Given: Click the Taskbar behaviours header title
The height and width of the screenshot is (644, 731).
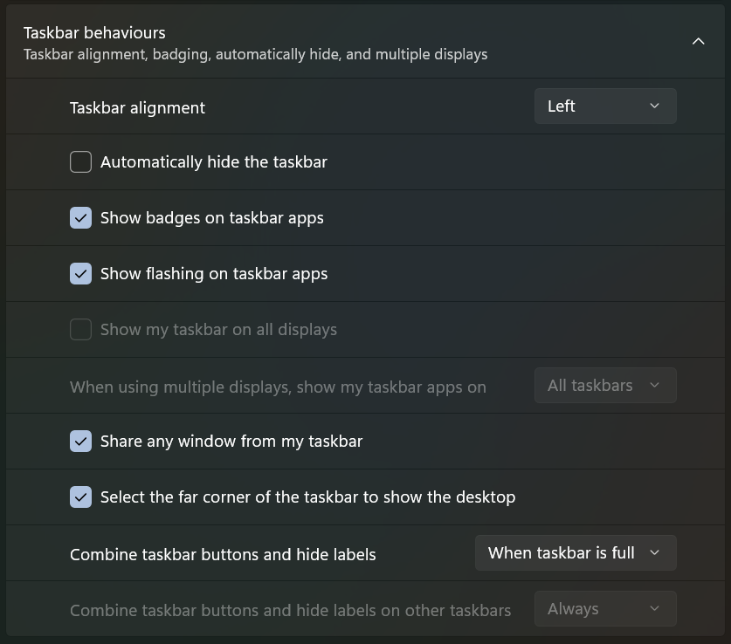Looking at the screenshot, I should coord(94,32).
